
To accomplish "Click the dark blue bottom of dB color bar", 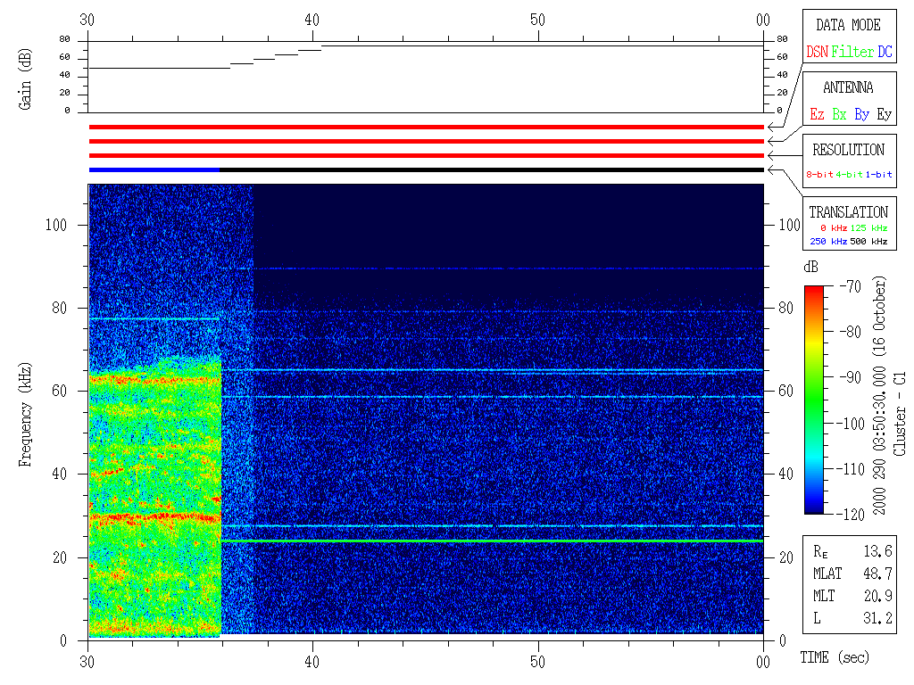I will coord(814,508).
